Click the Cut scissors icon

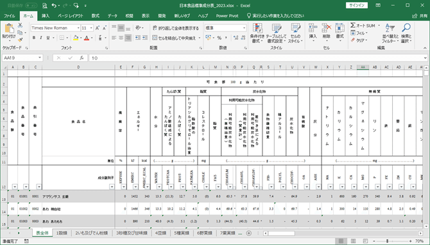pos(20,26)
